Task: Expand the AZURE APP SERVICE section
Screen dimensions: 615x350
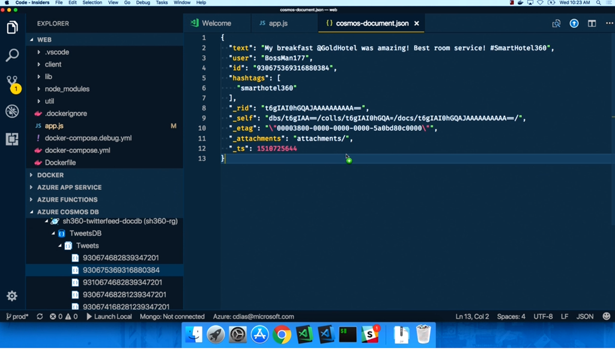Action: pos(69,187)
